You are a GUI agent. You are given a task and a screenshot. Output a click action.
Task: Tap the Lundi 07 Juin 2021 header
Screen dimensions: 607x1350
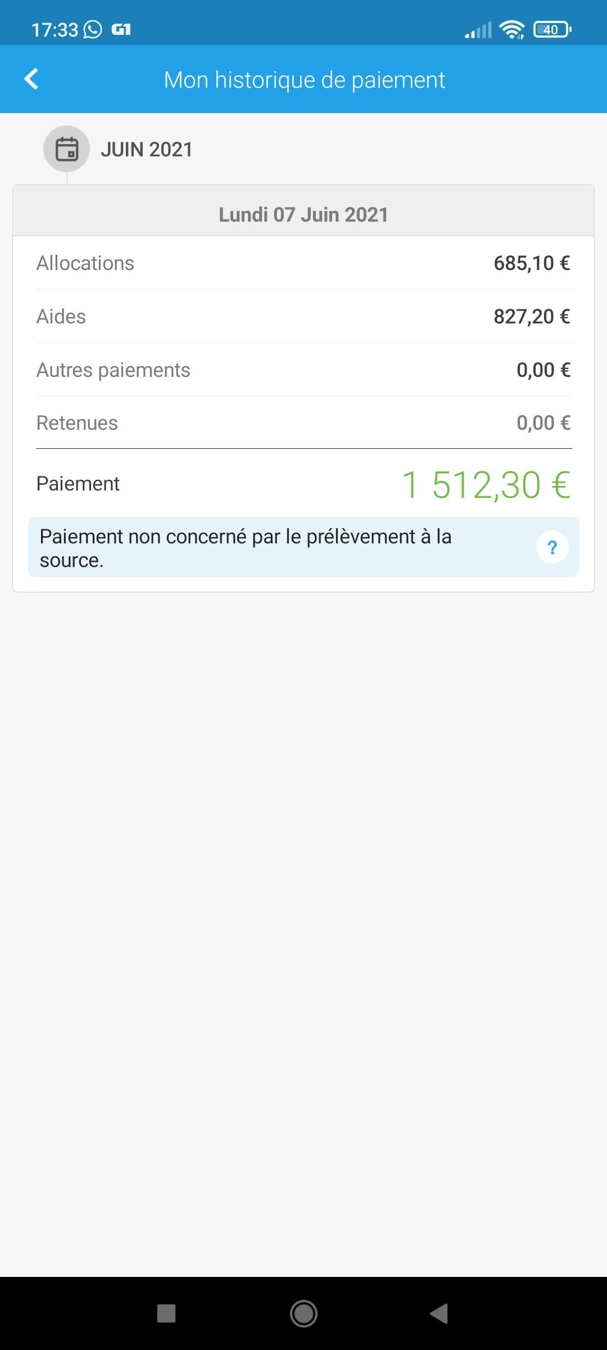303,214
